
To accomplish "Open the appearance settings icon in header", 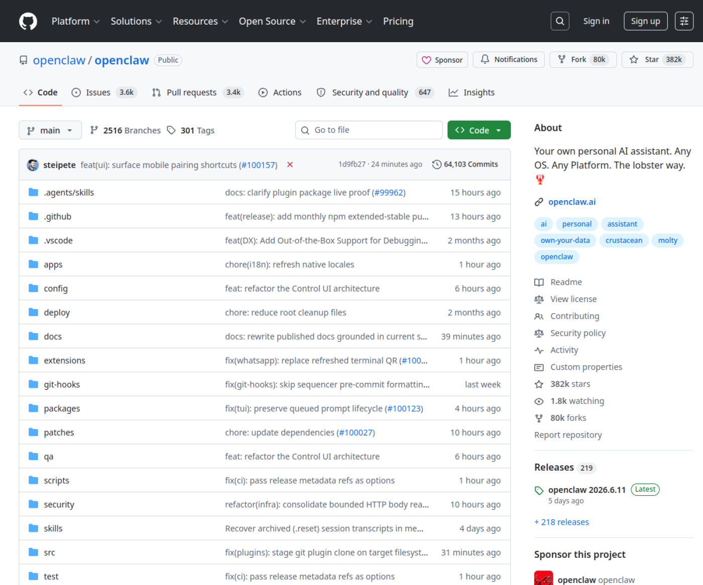I will pos(684,21).
